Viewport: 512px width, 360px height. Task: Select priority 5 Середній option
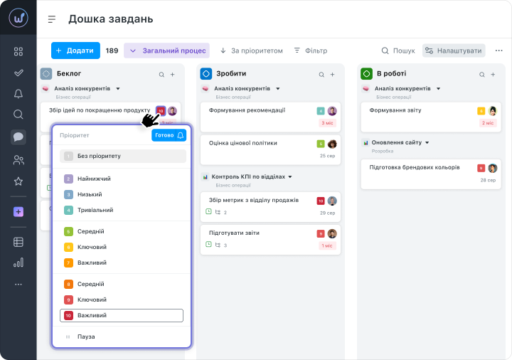[122, 231]
